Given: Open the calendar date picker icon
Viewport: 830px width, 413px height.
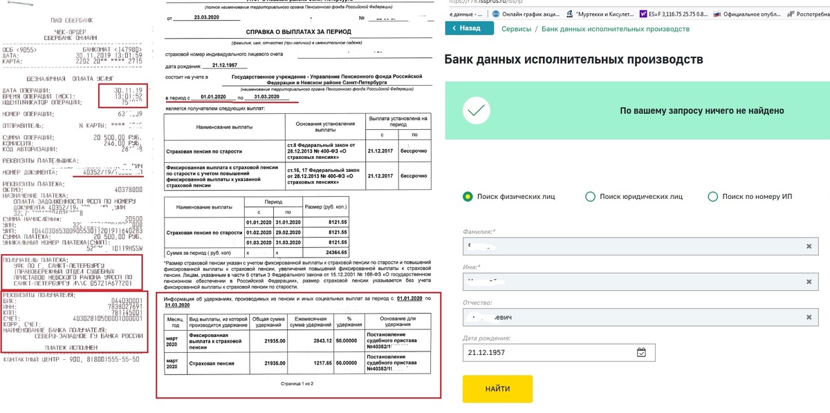Looking at the screenshot, I should pos(641,352).
